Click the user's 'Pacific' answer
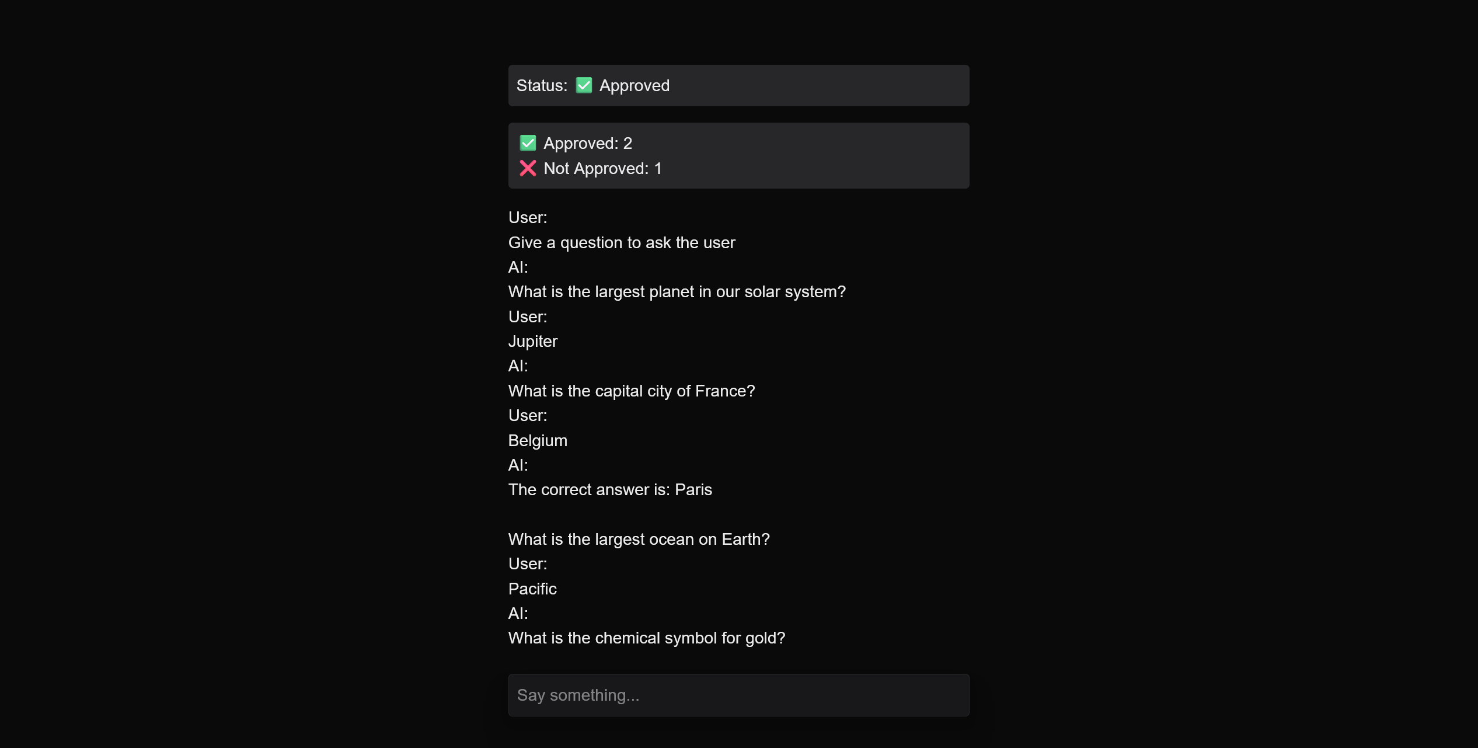The image size is (1478, 748). pyautogui.click(x=532, y=589)
